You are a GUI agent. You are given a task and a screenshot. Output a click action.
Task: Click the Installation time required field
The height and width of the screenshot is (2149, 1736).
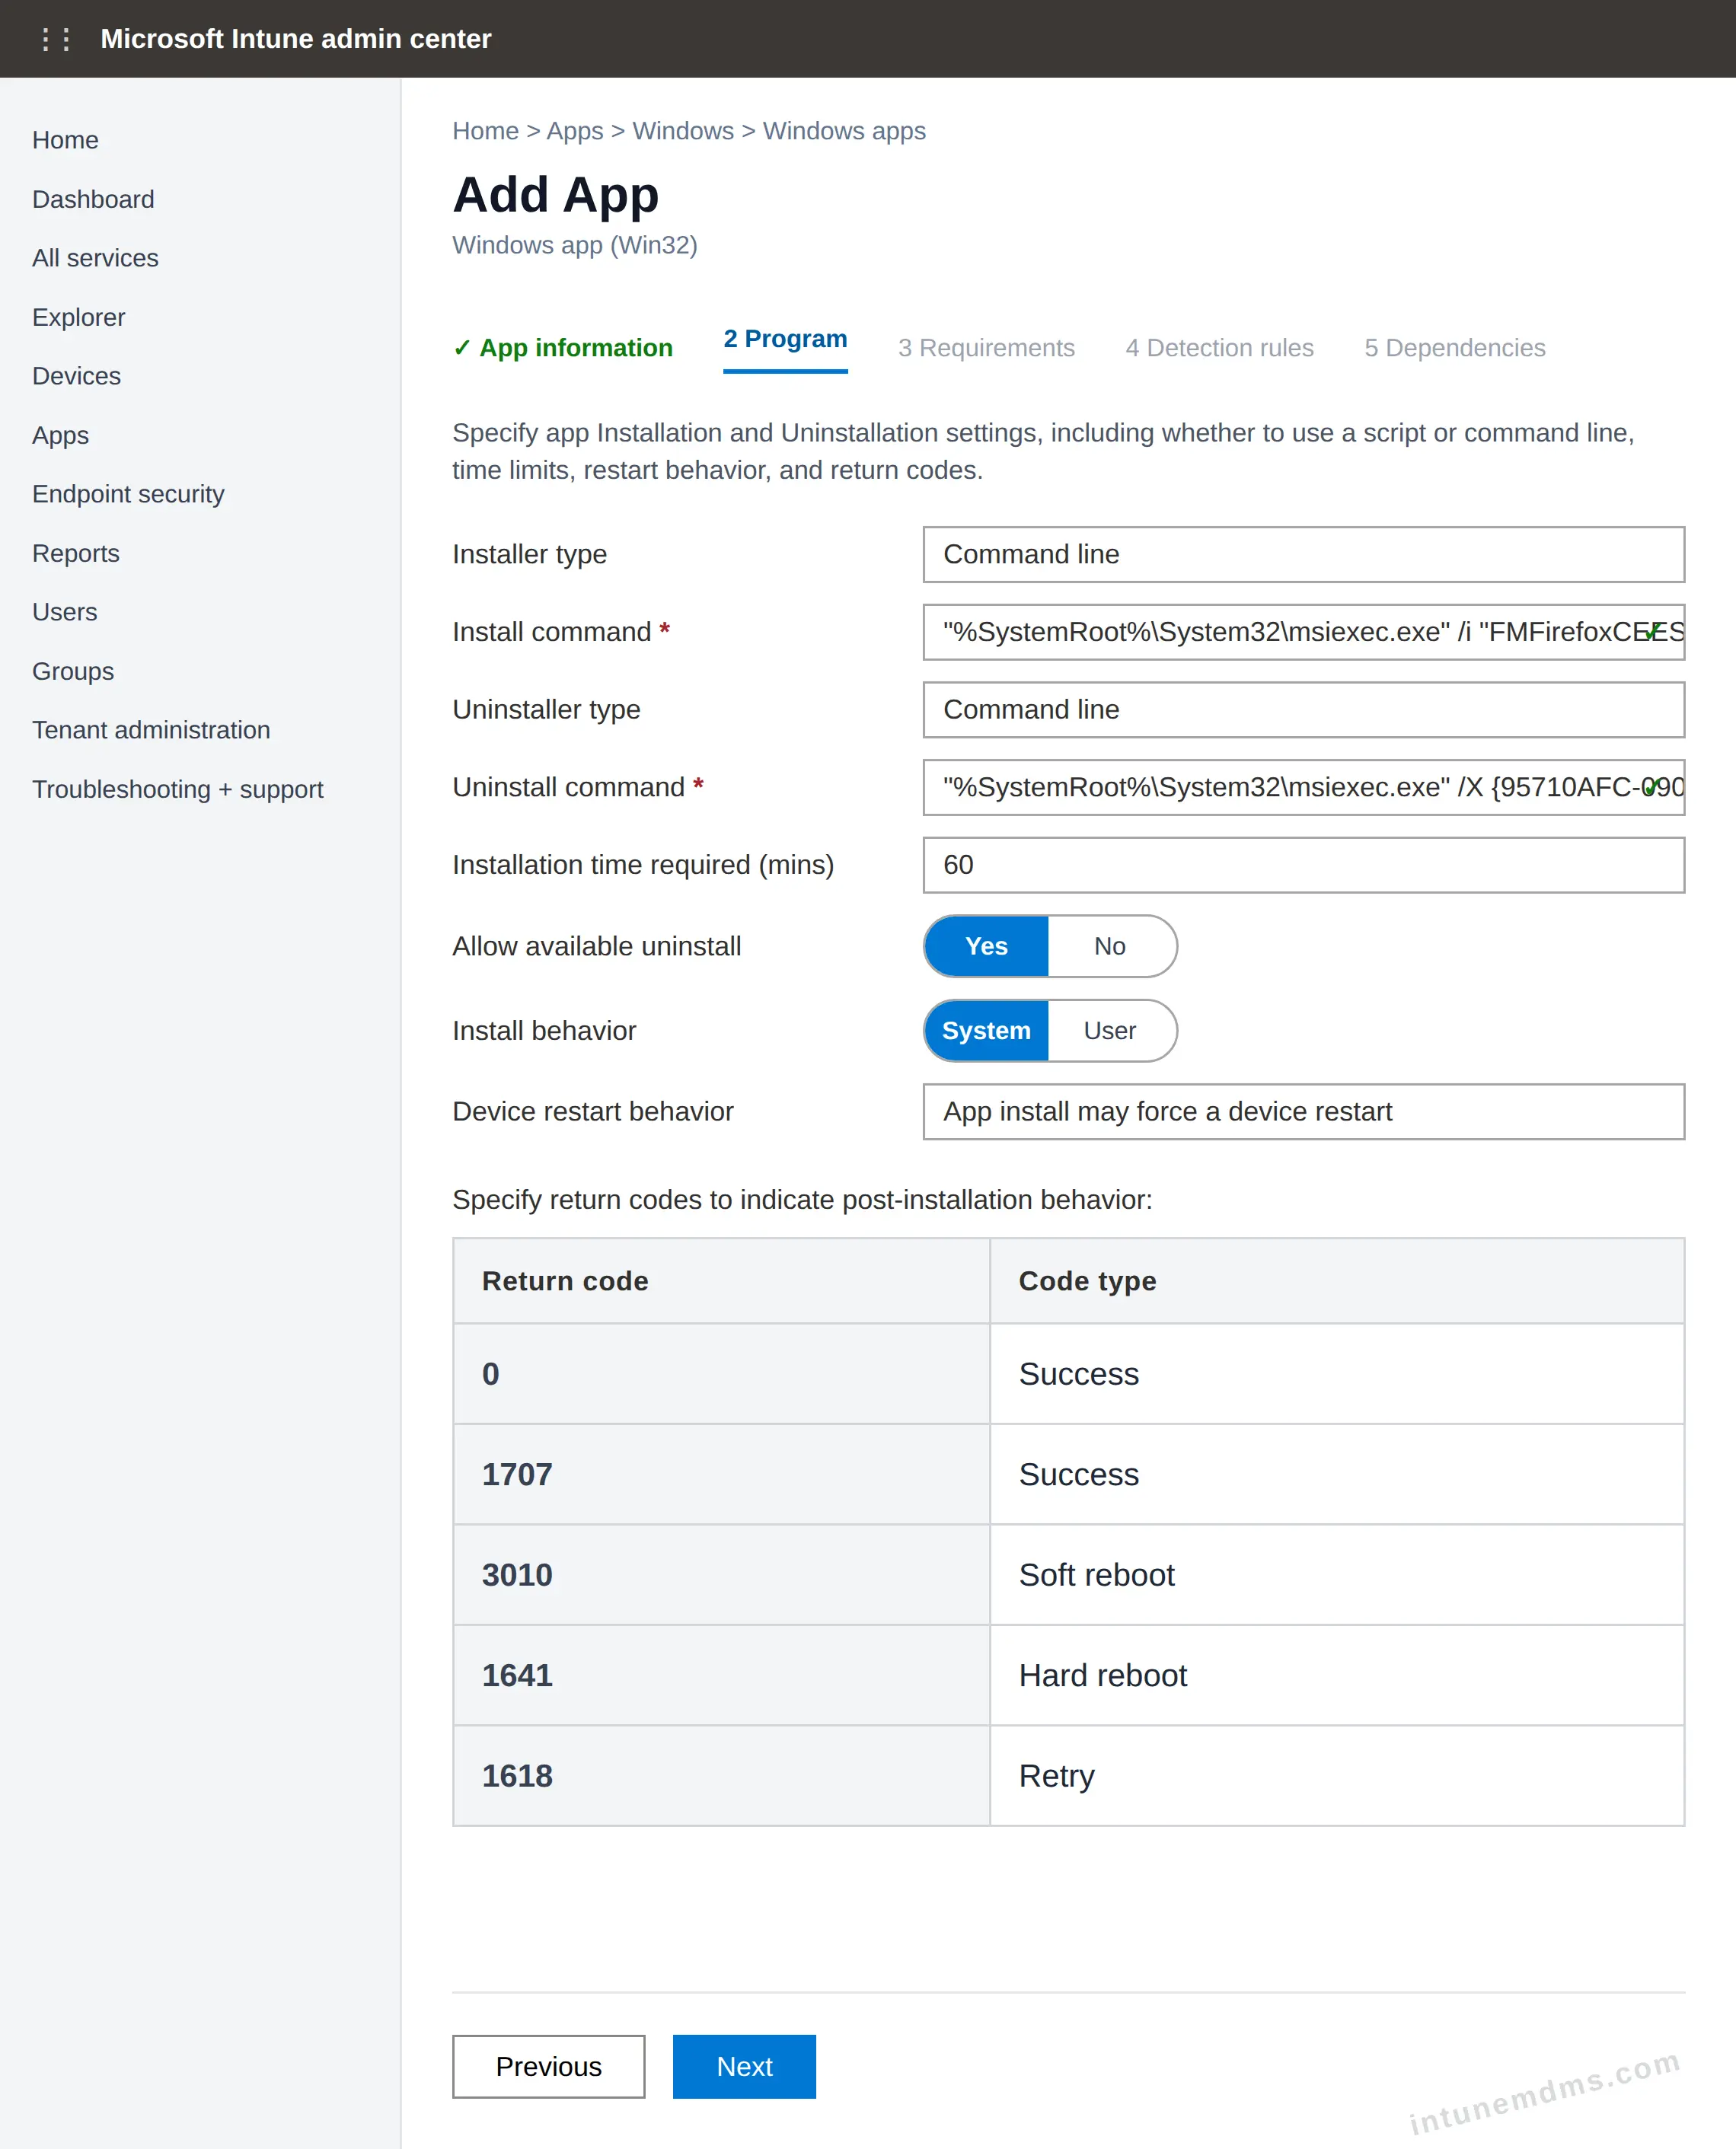(x=1303, y=865)
